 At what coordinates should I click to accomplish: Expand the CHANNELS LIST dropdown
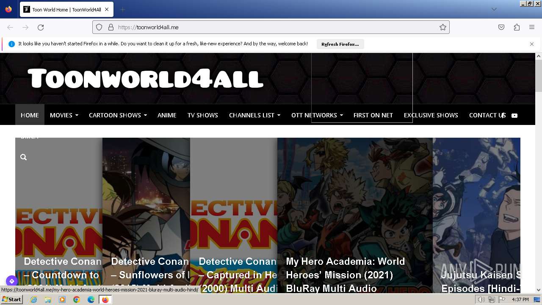tap(254, 115)
